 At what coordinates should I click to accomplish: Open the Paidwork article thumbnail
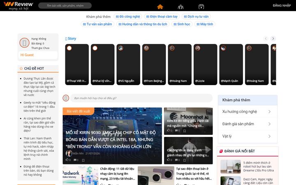[x=81, y=176]
